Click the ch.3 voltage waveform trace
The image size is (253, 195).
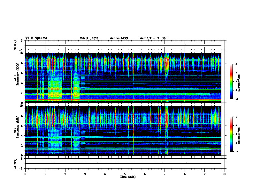(123, 163)
